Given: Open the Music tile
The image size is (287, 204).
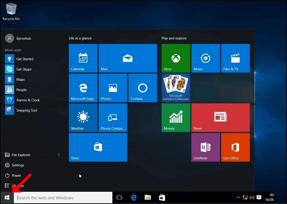Looking at the screenshot, I should (206, 58).
